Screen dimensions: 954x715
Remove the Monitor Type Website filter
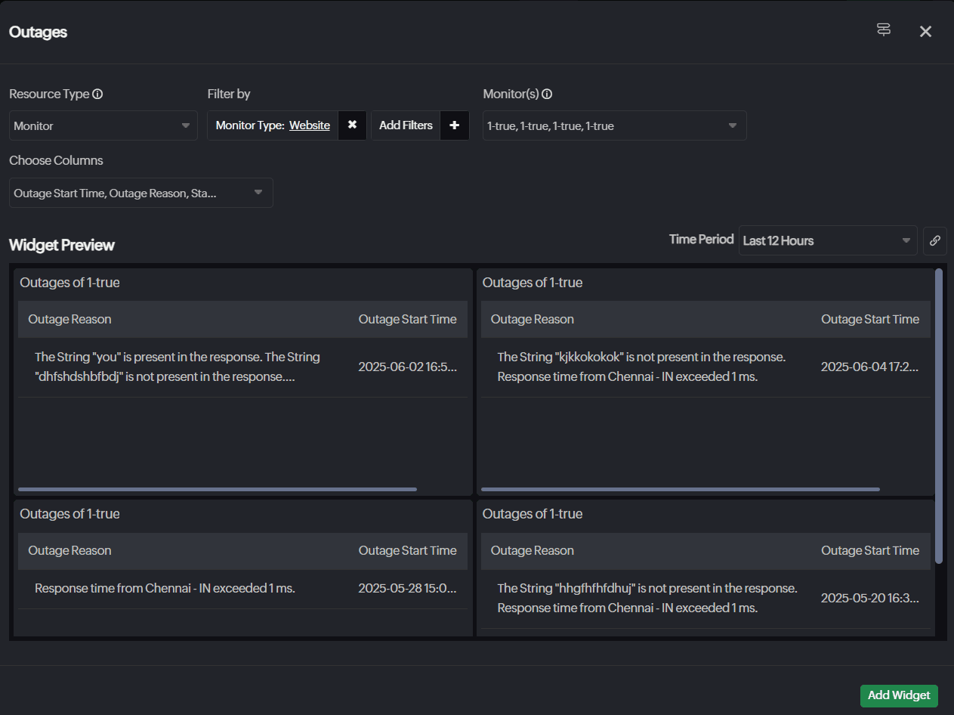[x=352, y=125]
